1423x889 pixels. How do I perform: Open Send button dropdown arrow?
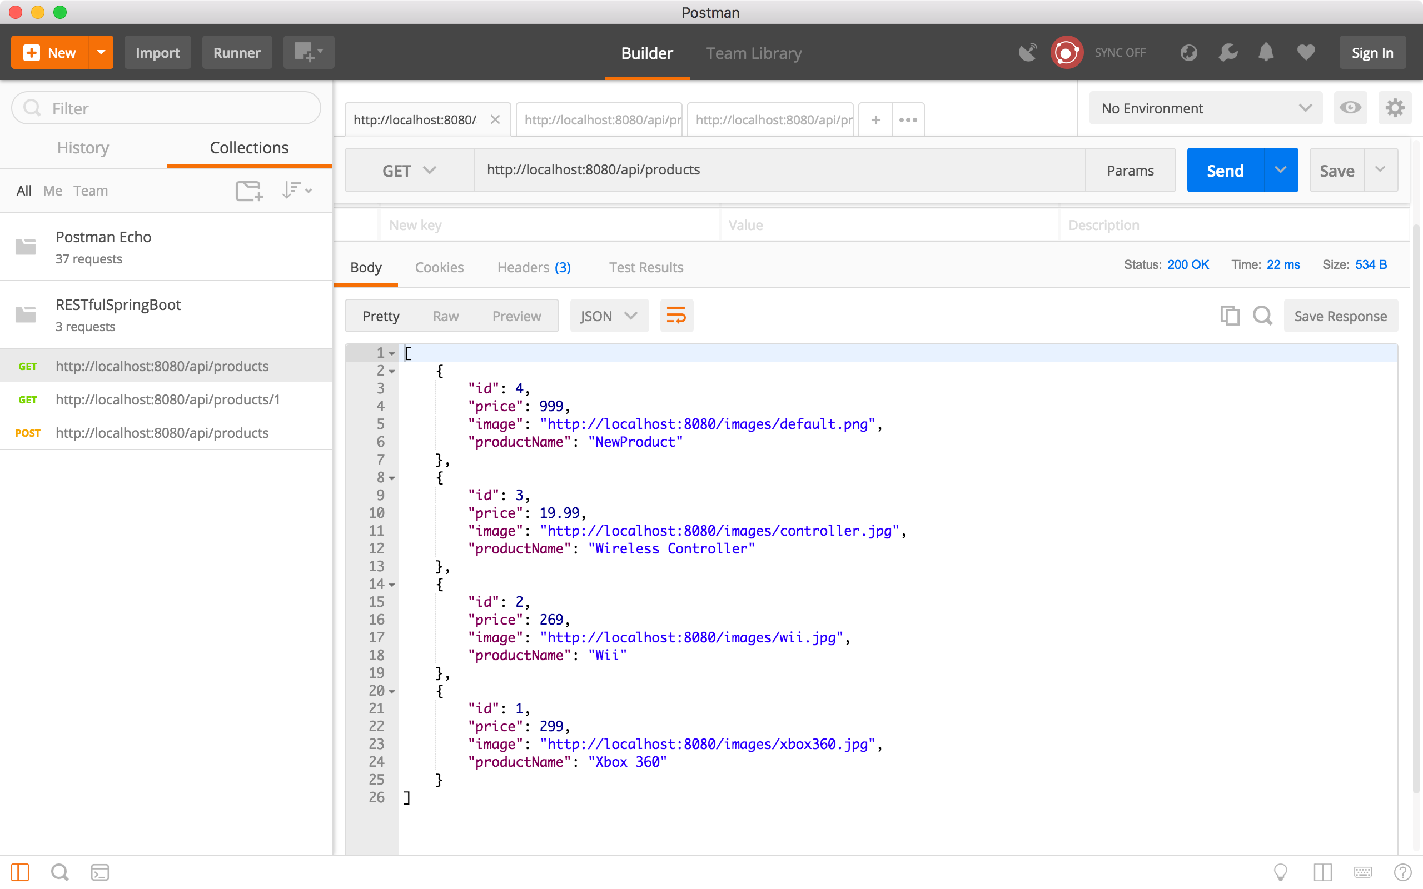pos(1281,170)
